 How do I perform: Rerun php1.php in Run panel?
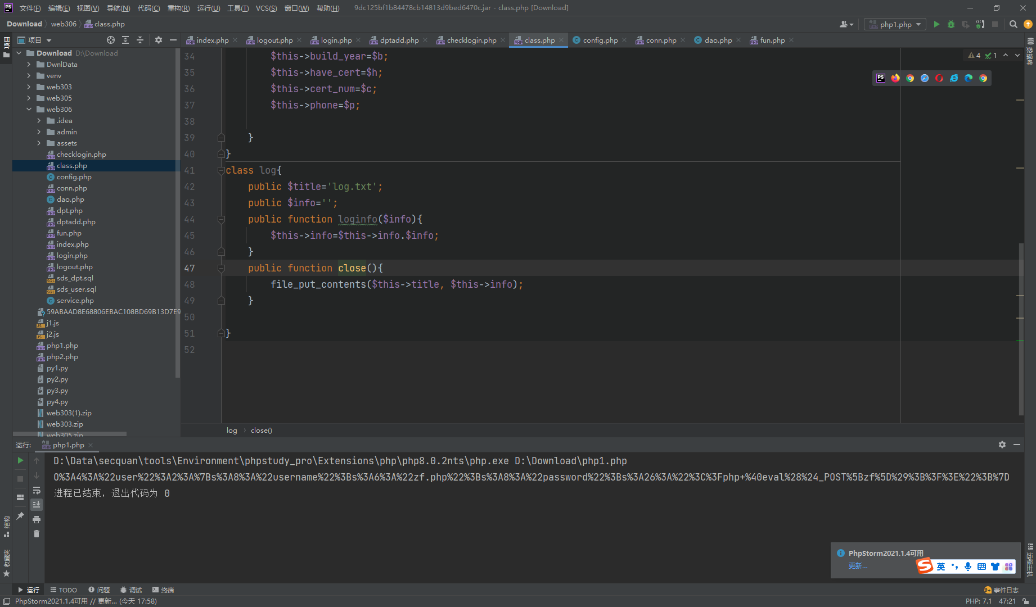click(x=20, y=460)
